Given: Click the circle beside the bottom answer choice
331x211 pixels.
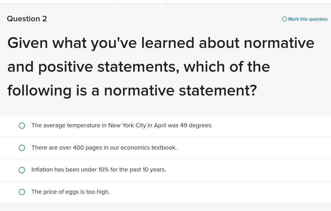Looking at the screenshot, I should coord(22,192).
